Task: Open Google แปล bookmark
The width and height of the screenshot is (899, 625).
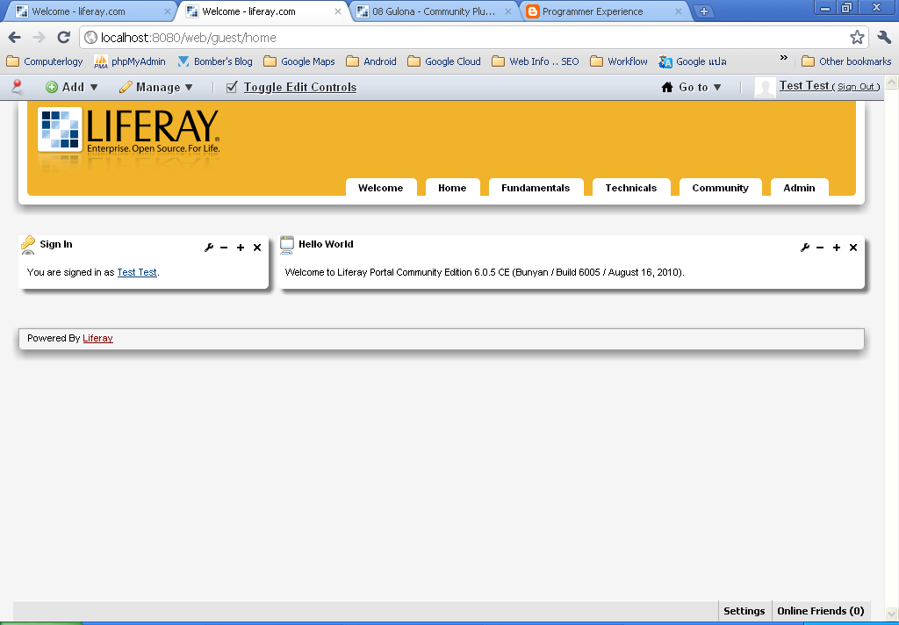Action: coord(694,61)
